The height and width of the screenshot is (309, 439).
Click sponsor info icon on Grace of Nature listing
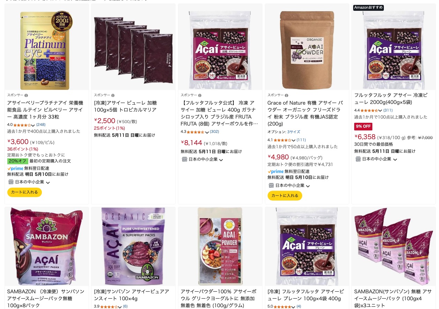coord(287,95)
